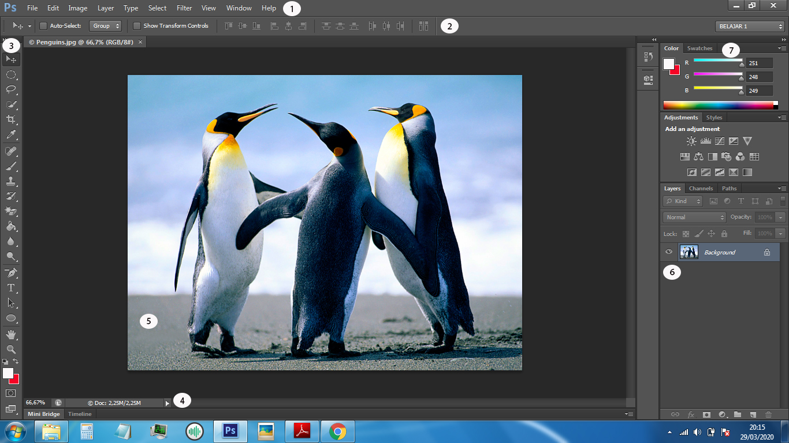This screenshot has height=443, width=789.
Task: Enable the Auto-Select checkbox
Action: click(x=43, y=26)
